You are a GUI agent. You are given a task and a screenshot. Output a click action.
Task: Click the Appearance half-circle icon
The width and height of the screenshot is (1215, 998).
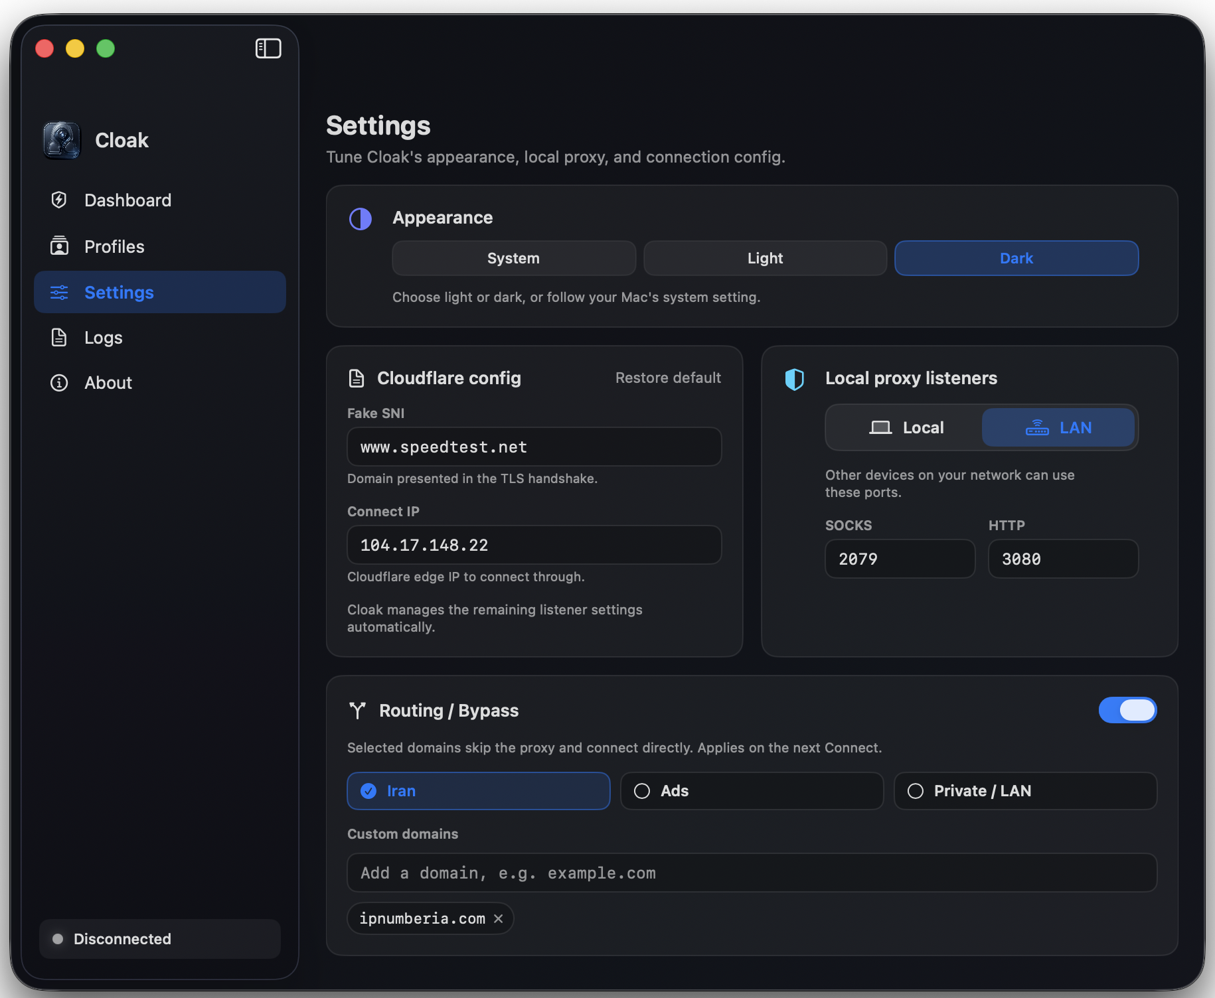(361, 219)
